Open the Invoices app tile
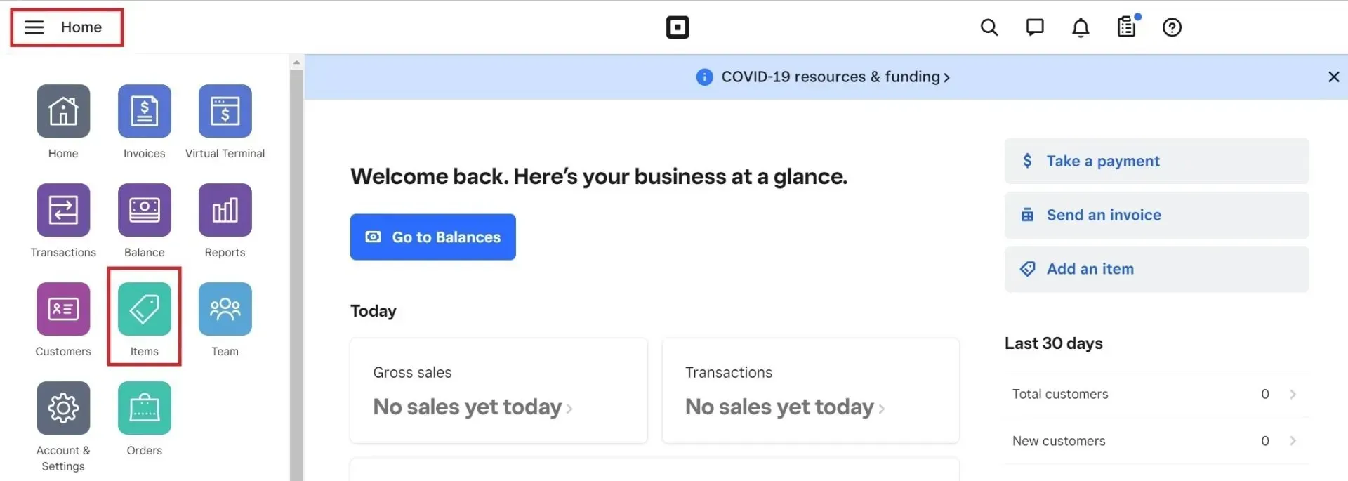The height and width of the screenshot is (481, 1348). pos(145,111)
